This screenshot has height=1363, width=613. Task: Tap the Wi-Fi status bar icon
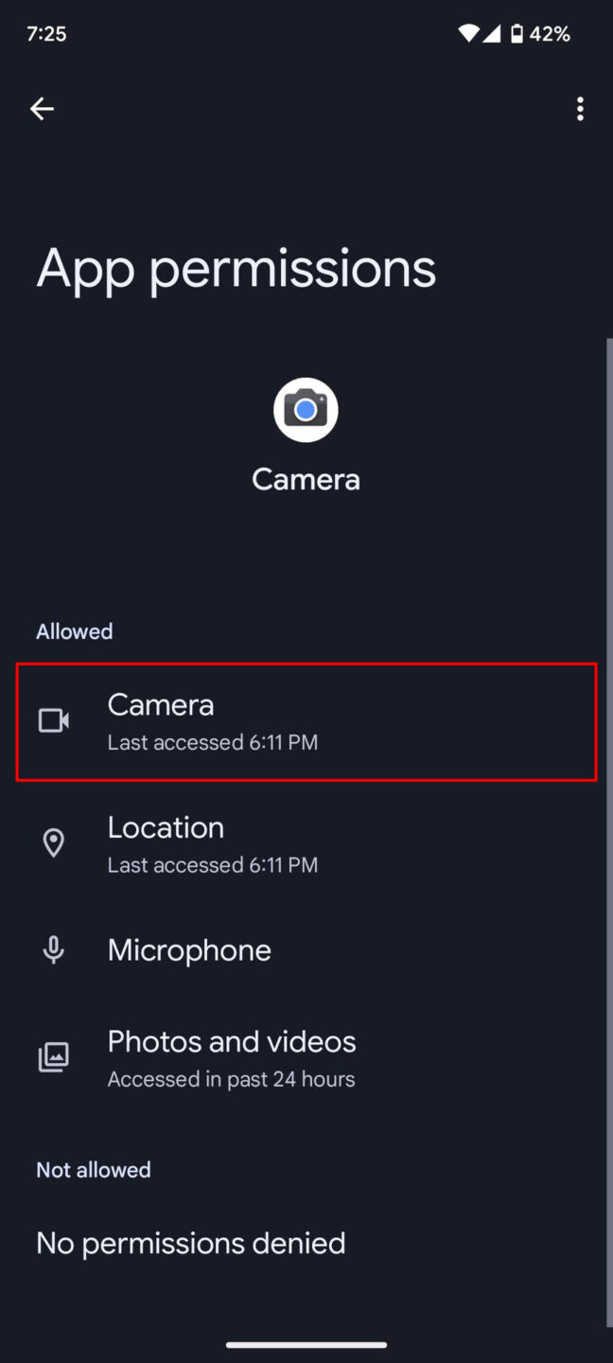tap(470, 32)
